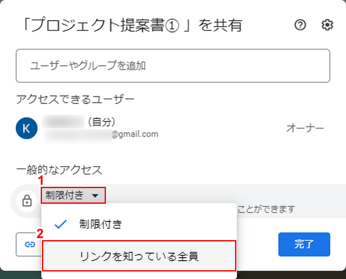
Task: Open the share settings gear icon
Action: [x=327, y=24]
